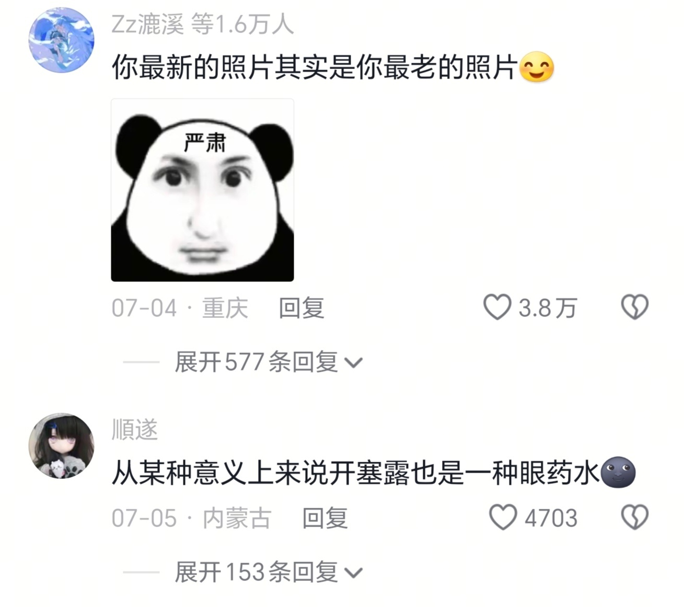Dislike the 内蒙古 comment with broken heart
Viewport: 684px width, 607px height.
634,517
